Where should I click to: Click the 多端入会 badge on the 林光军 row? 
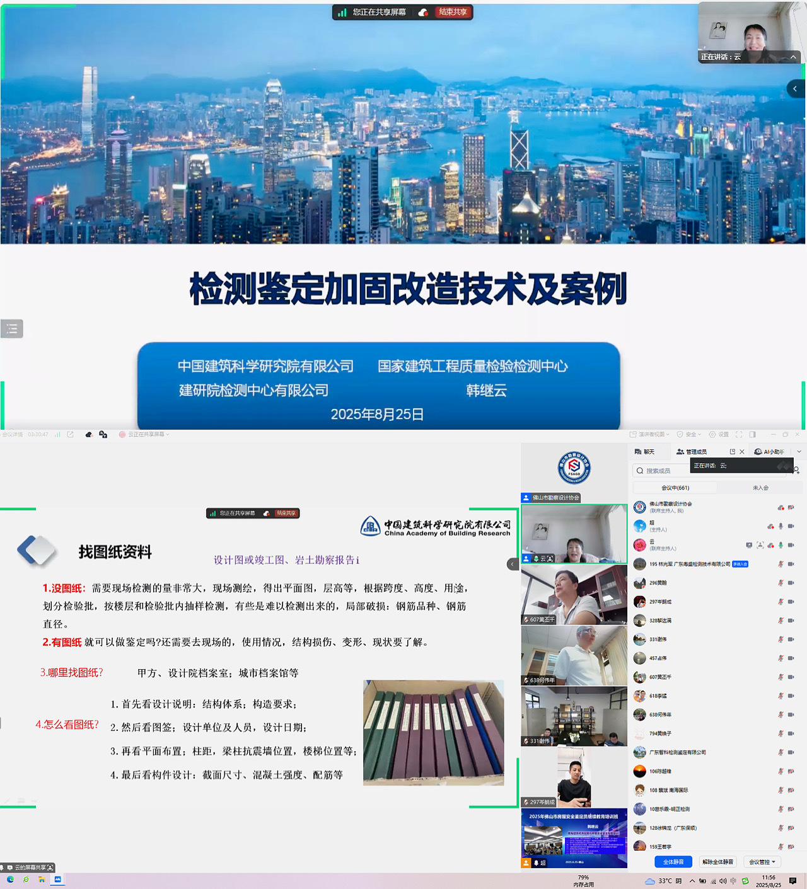coord(740,564)
